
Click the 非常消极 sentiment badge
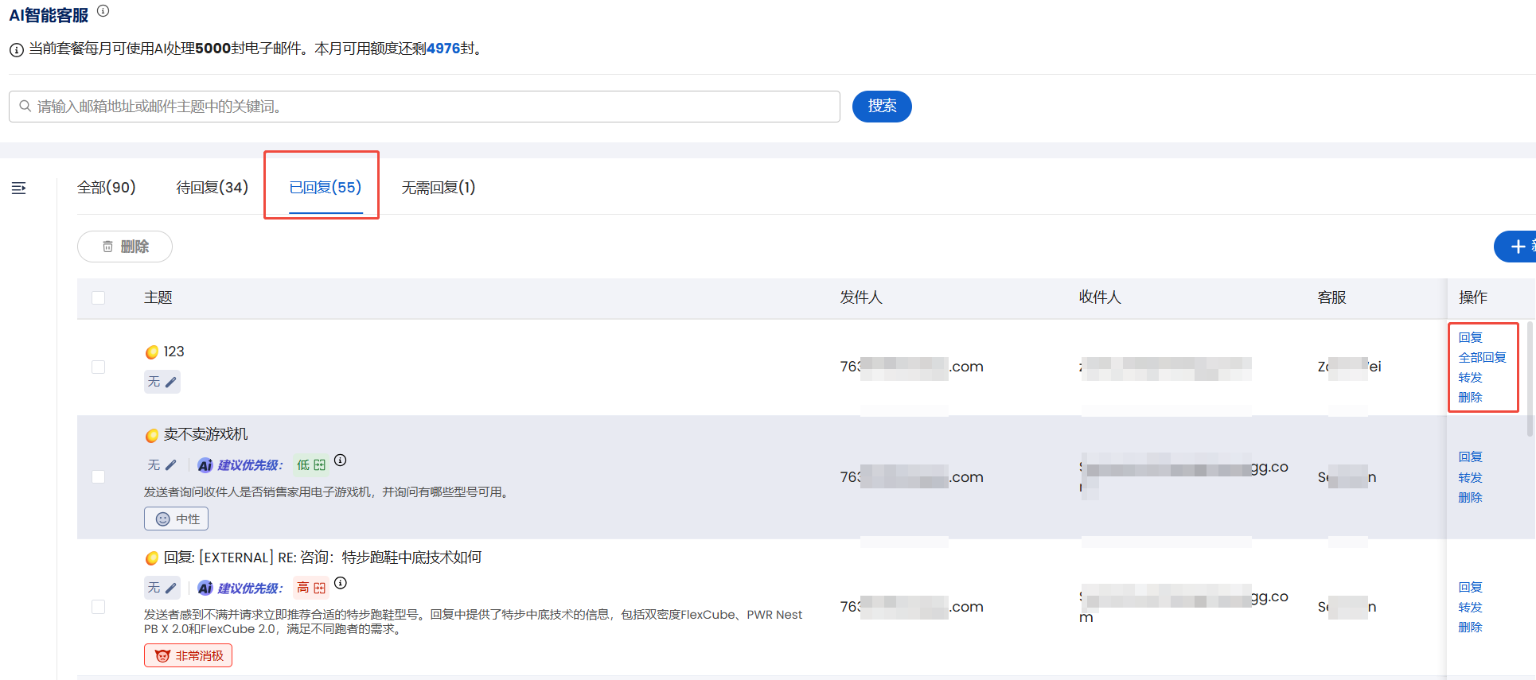pos(189,655)
